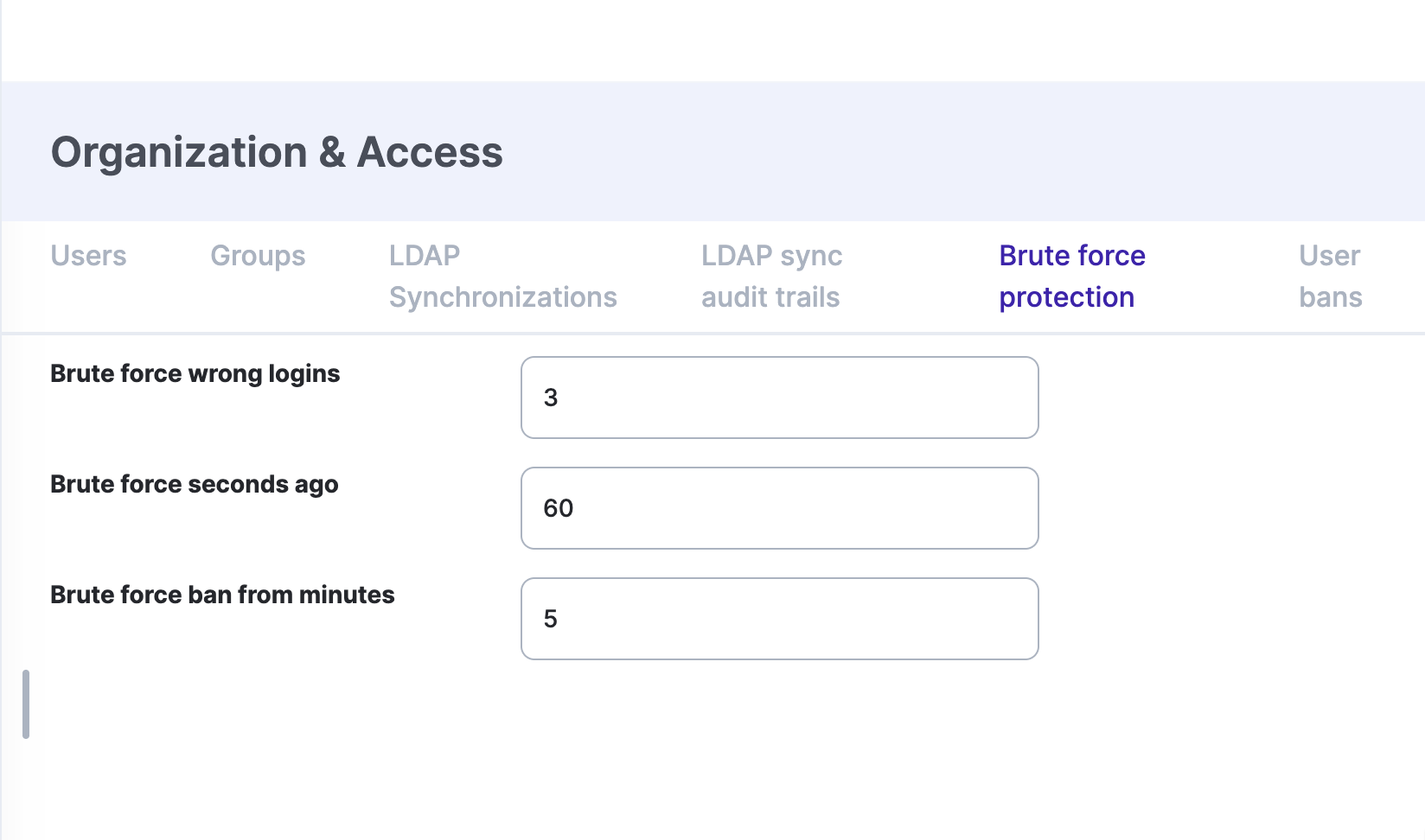Open the Users tab
Viewport: 1425px width, 840px height.
pos(88,256)
